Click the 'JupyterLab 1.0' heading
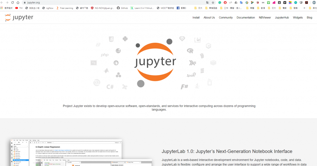The height and width of the screenshot is (166, 317). (227, 151)
